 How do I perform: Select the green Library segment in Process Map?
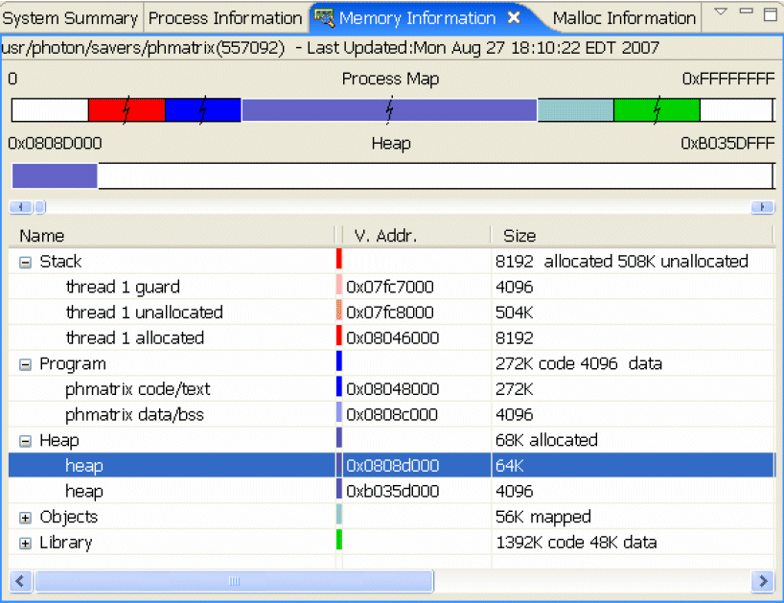tap(657, 109)
